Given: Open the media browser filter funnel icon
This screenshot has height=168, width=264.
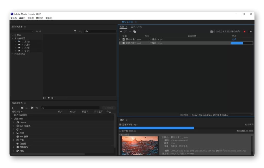Looking at the screenshot, I should coord(75,31).
